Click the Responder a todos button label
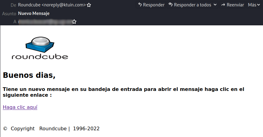Viewport: 263px width, 137px height. pos(192,5)
